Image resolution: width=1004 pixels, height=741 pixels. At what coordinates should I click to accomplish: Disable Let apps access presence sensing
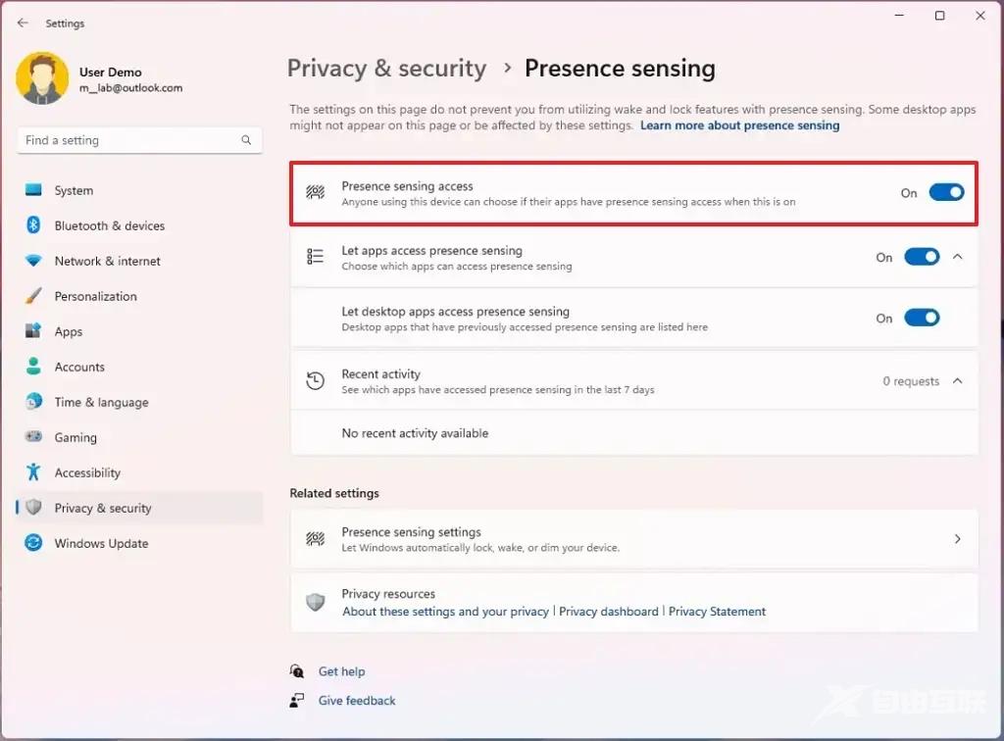920,257
